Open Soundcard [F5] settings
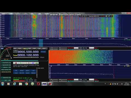 point(6,63)
